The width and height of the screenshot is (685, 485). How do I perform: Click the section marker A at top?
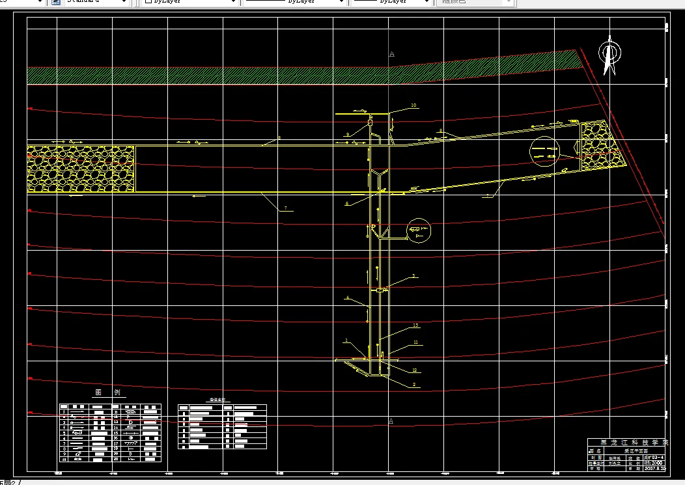(391, 54)
